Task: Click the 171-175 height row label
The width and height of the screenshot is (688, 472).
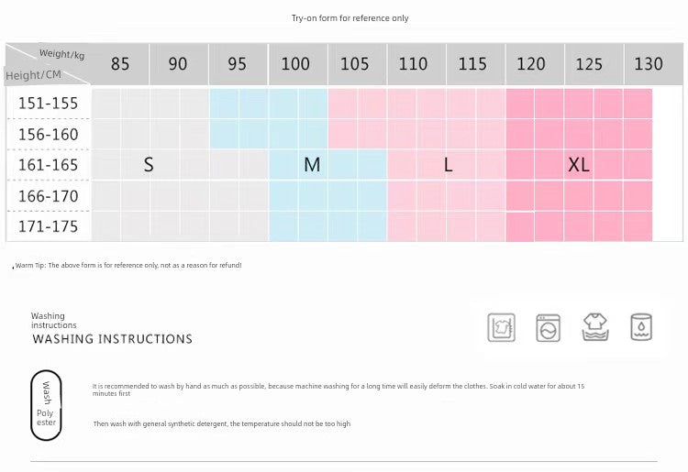Action: pos(49,226)
